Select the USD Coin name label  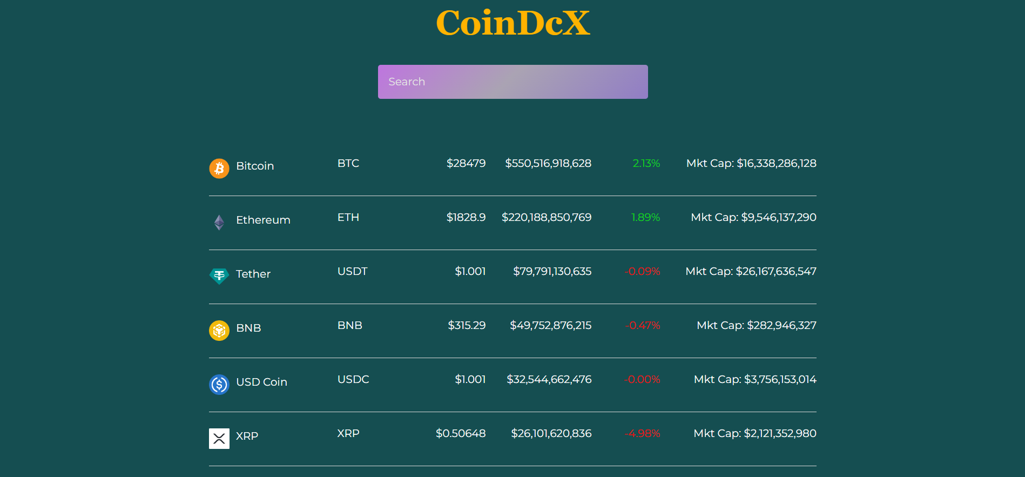point(261,382)
